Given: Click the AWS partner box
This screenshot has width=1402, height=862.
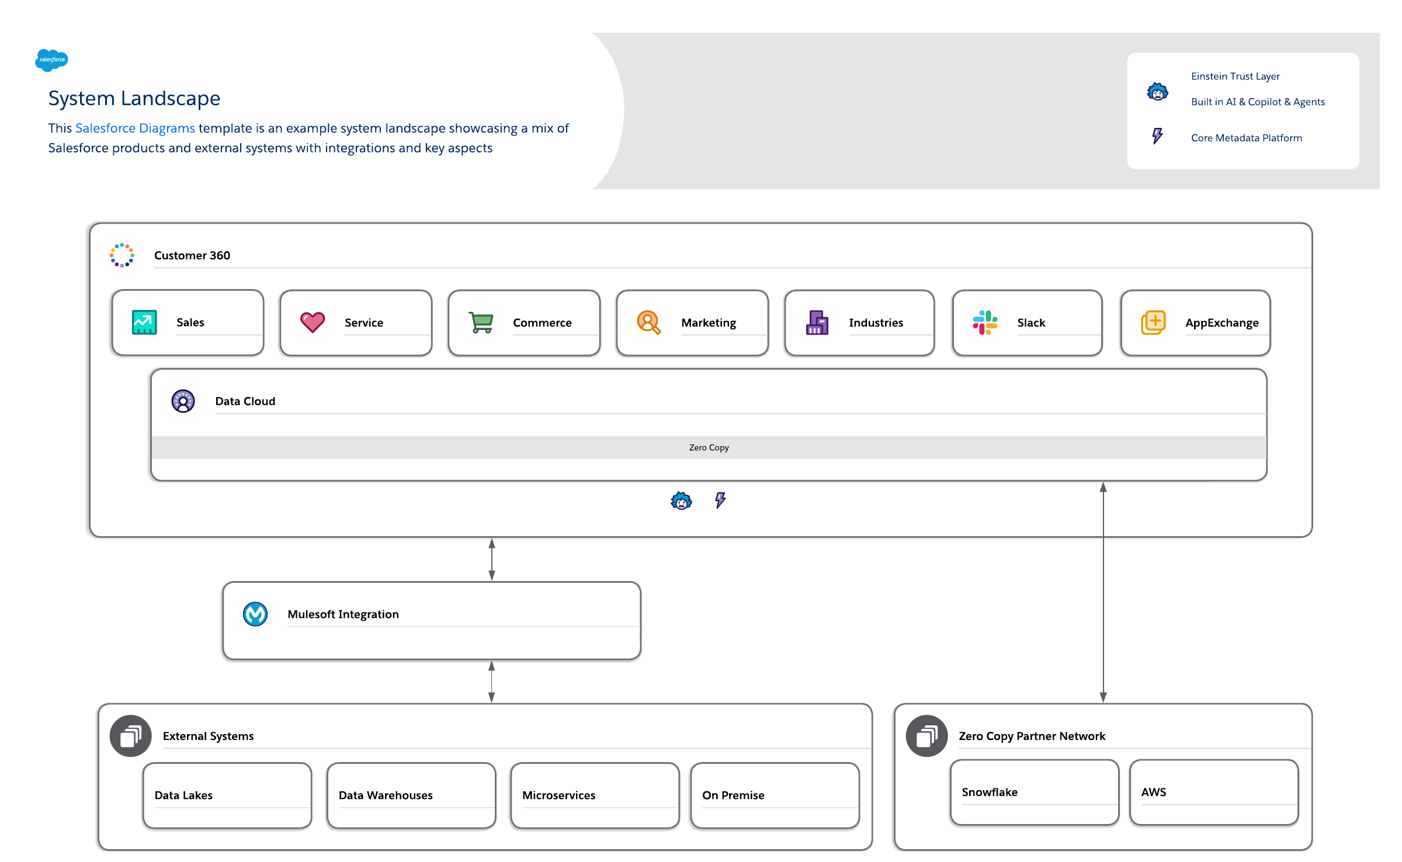Looking at the screenshot, I should pos(1214,793).
